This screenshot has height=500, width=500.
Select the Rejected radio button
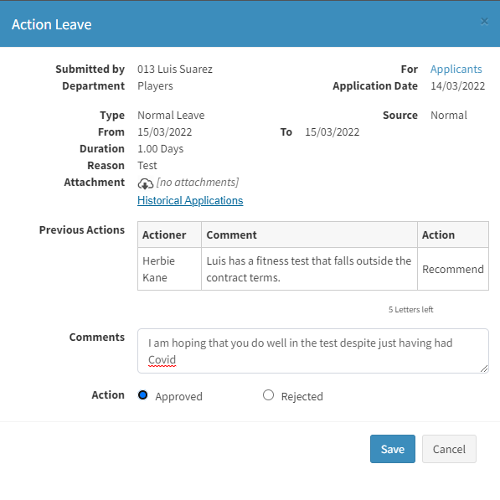(x=268, y=395)
